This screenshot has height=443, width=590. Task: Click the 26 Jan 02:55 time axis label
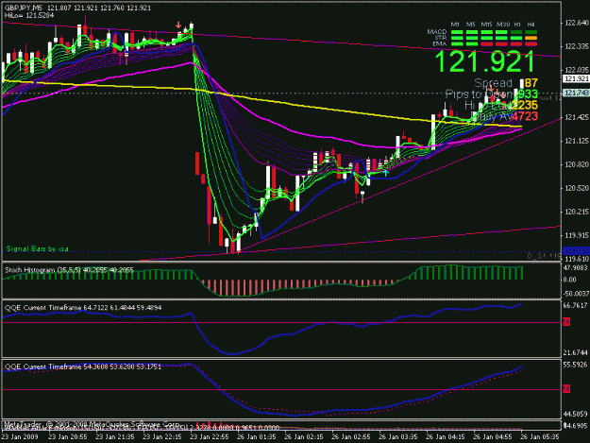click(351, 437)
